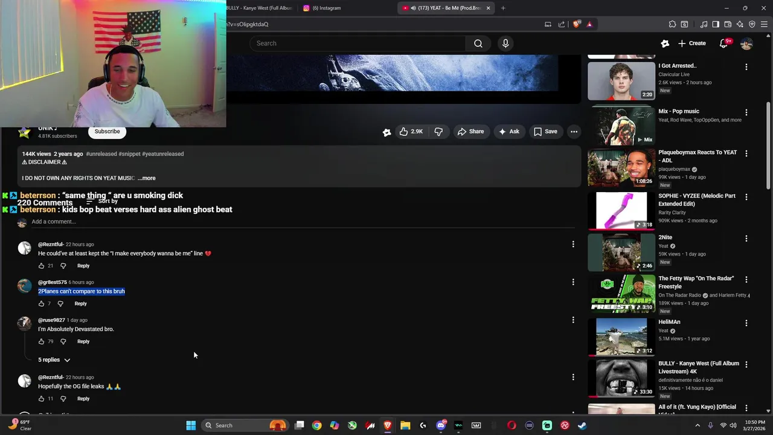773x435 pixels.
Task: Open the Brave Wallet icon
Action: pos(728,24)
